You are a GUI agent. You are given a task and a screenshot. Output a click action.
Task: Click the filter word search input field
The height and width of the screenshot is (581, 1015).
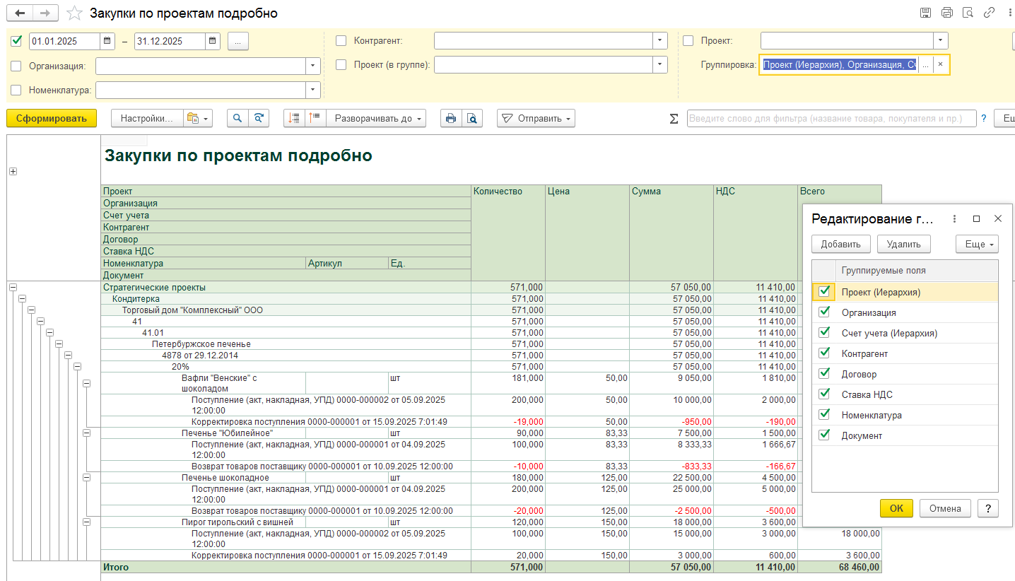pos(831,119)
